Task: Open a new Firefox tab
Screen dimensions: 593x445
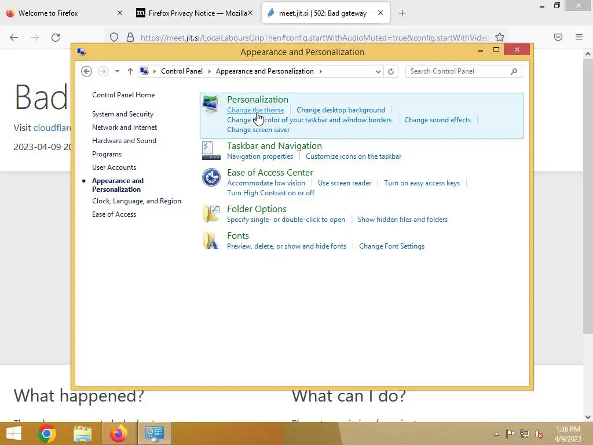Action: [402, 13]
